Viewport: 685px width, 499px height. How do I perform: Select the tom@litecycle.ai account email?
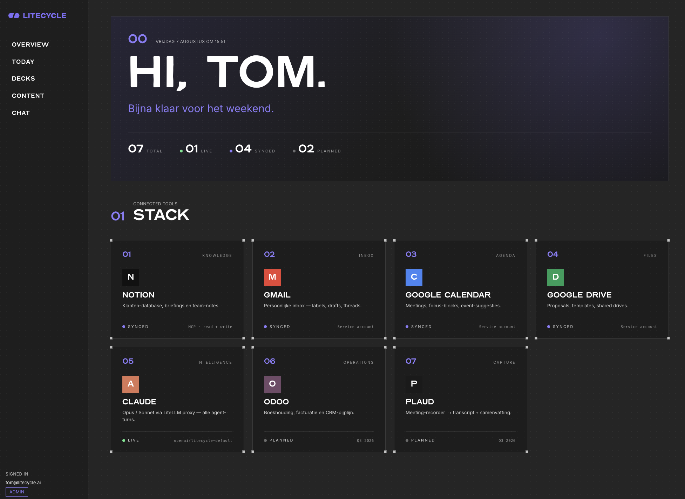click(23, 483)
